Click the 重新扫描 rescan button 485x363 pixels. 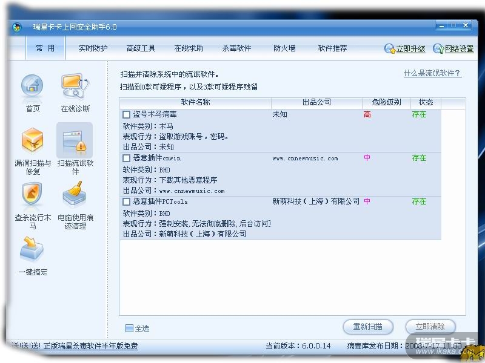(x=368, y=327)
